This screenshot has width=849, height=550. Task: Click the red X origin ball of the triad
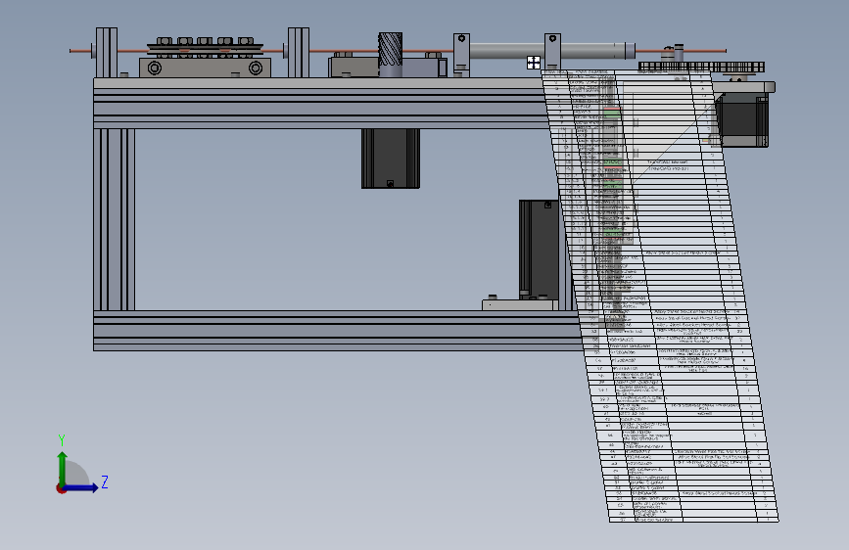(61, 488)
